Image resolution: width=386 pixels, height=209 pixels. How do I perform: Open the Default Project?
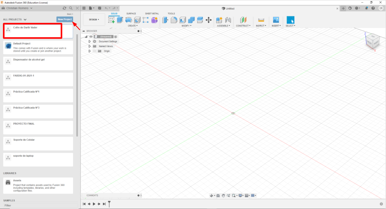(x=38, y=47)
